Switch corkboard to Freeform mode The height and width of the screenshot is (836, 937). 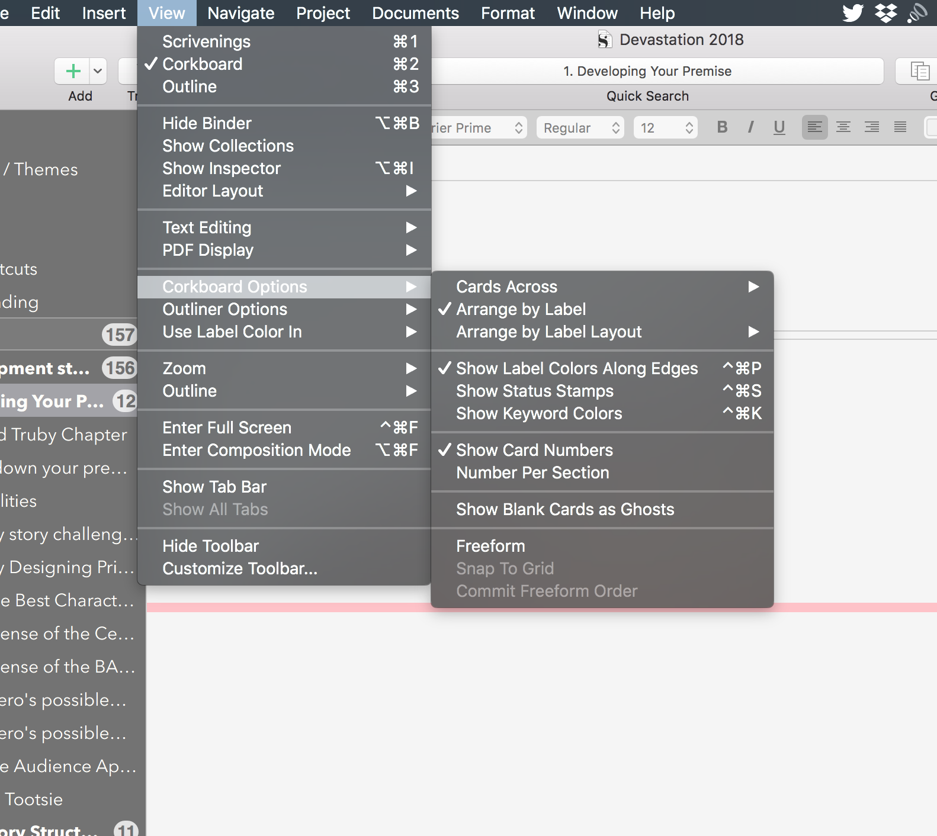point(602,546)
